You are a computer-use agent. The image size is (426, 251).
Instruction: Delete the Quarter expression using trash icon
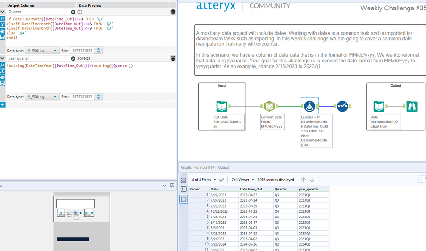173,12
